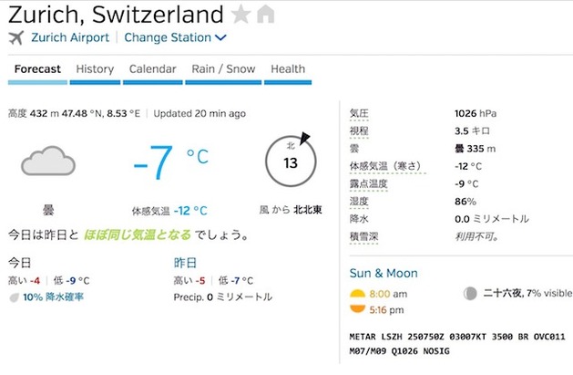This screenshot has width=573, height=375.
Task: Open the Calendar tab
Action: 153,68
